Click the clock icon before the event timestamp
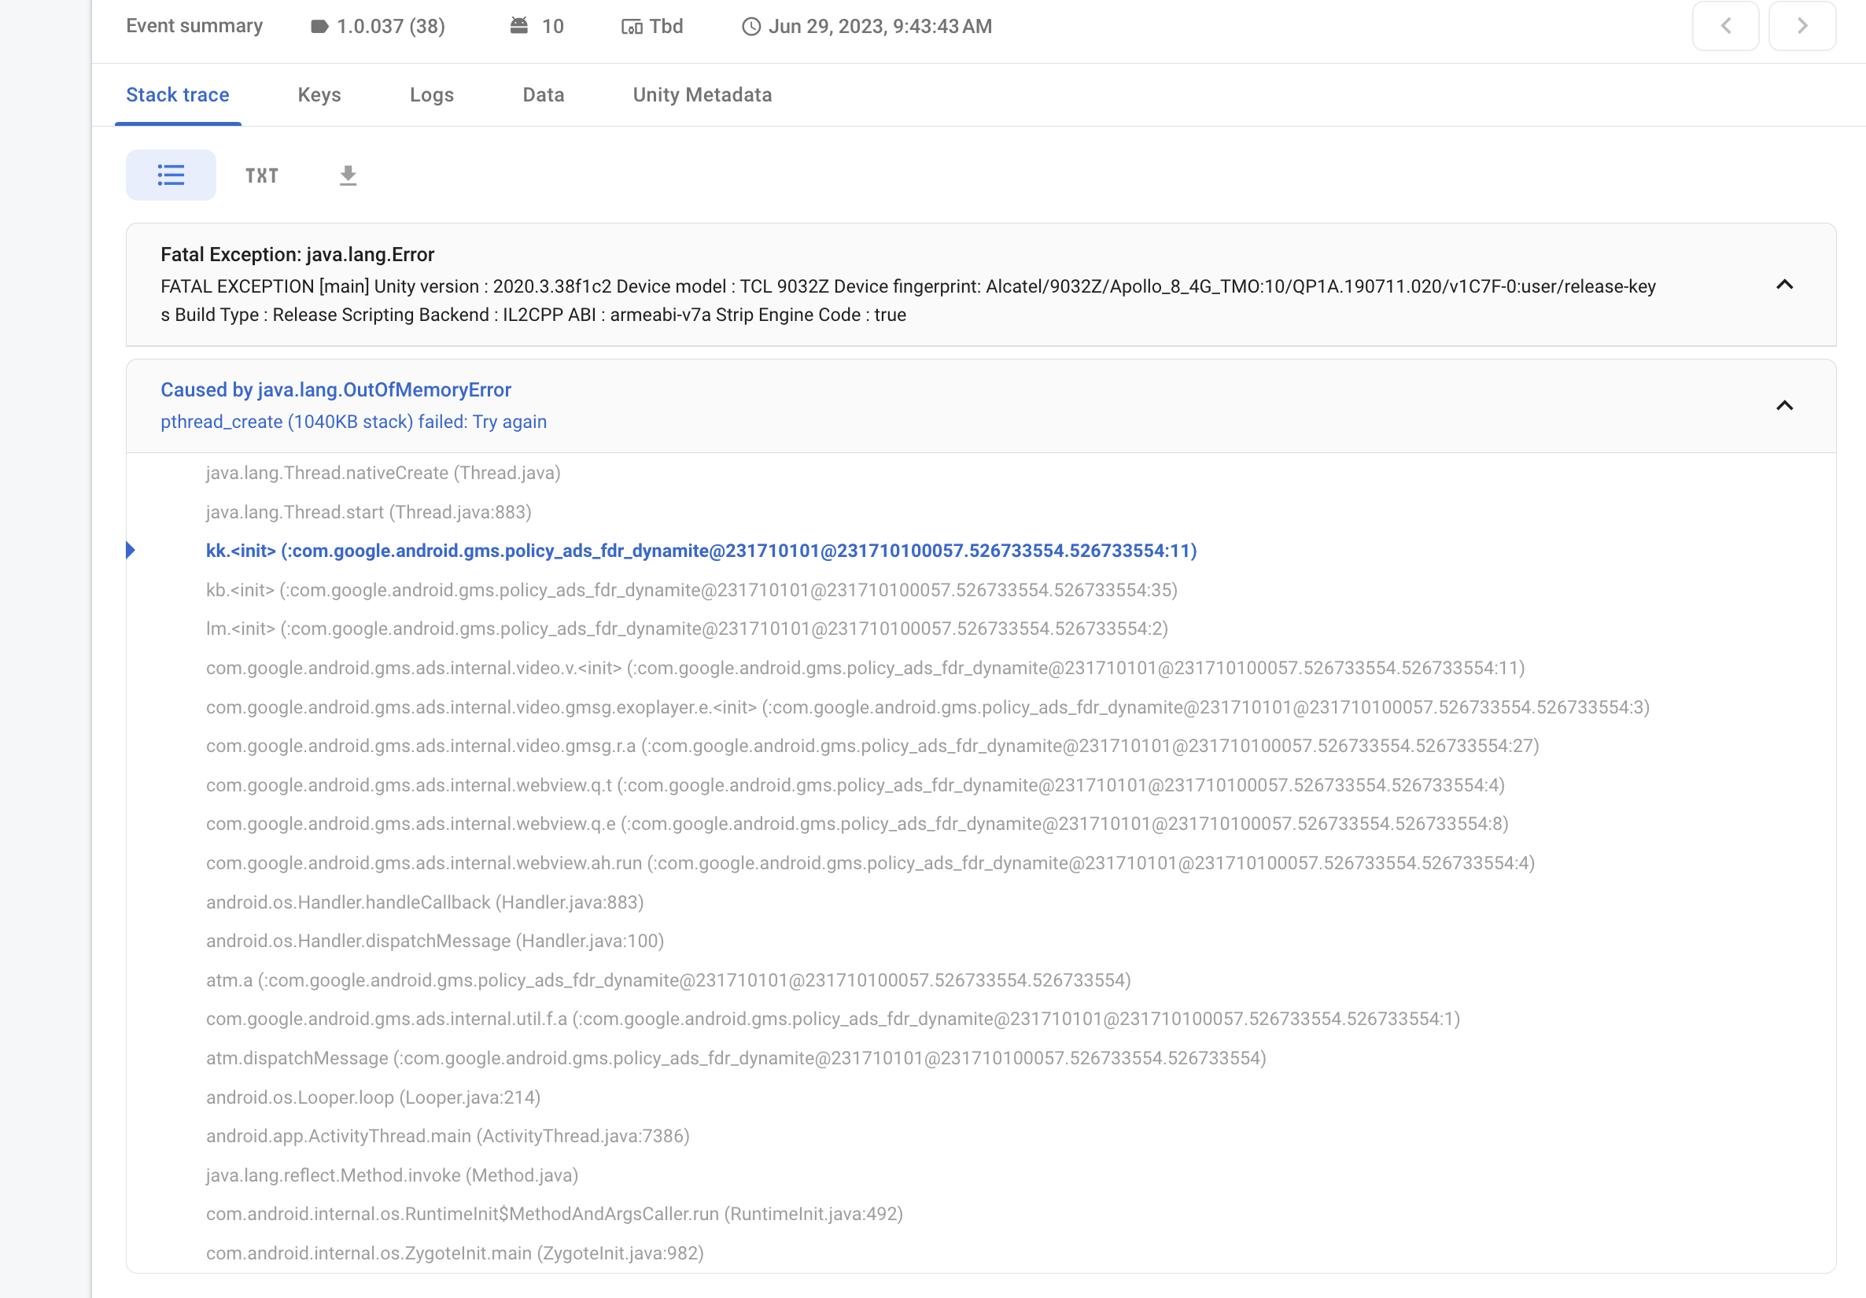Viewport: 1866px width, 1298px height. 750,25
